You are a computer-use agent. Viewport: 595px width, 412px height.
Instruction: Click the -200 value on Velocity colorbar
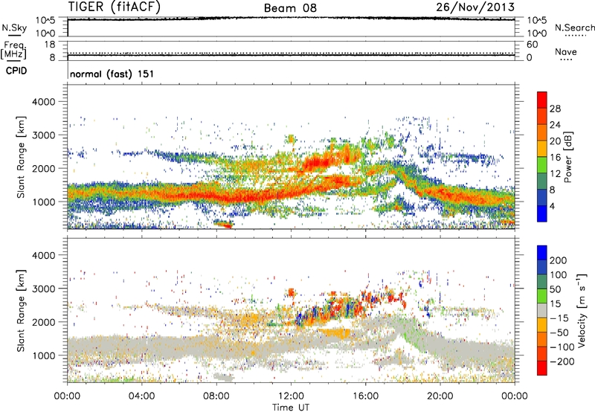(562, 361)
